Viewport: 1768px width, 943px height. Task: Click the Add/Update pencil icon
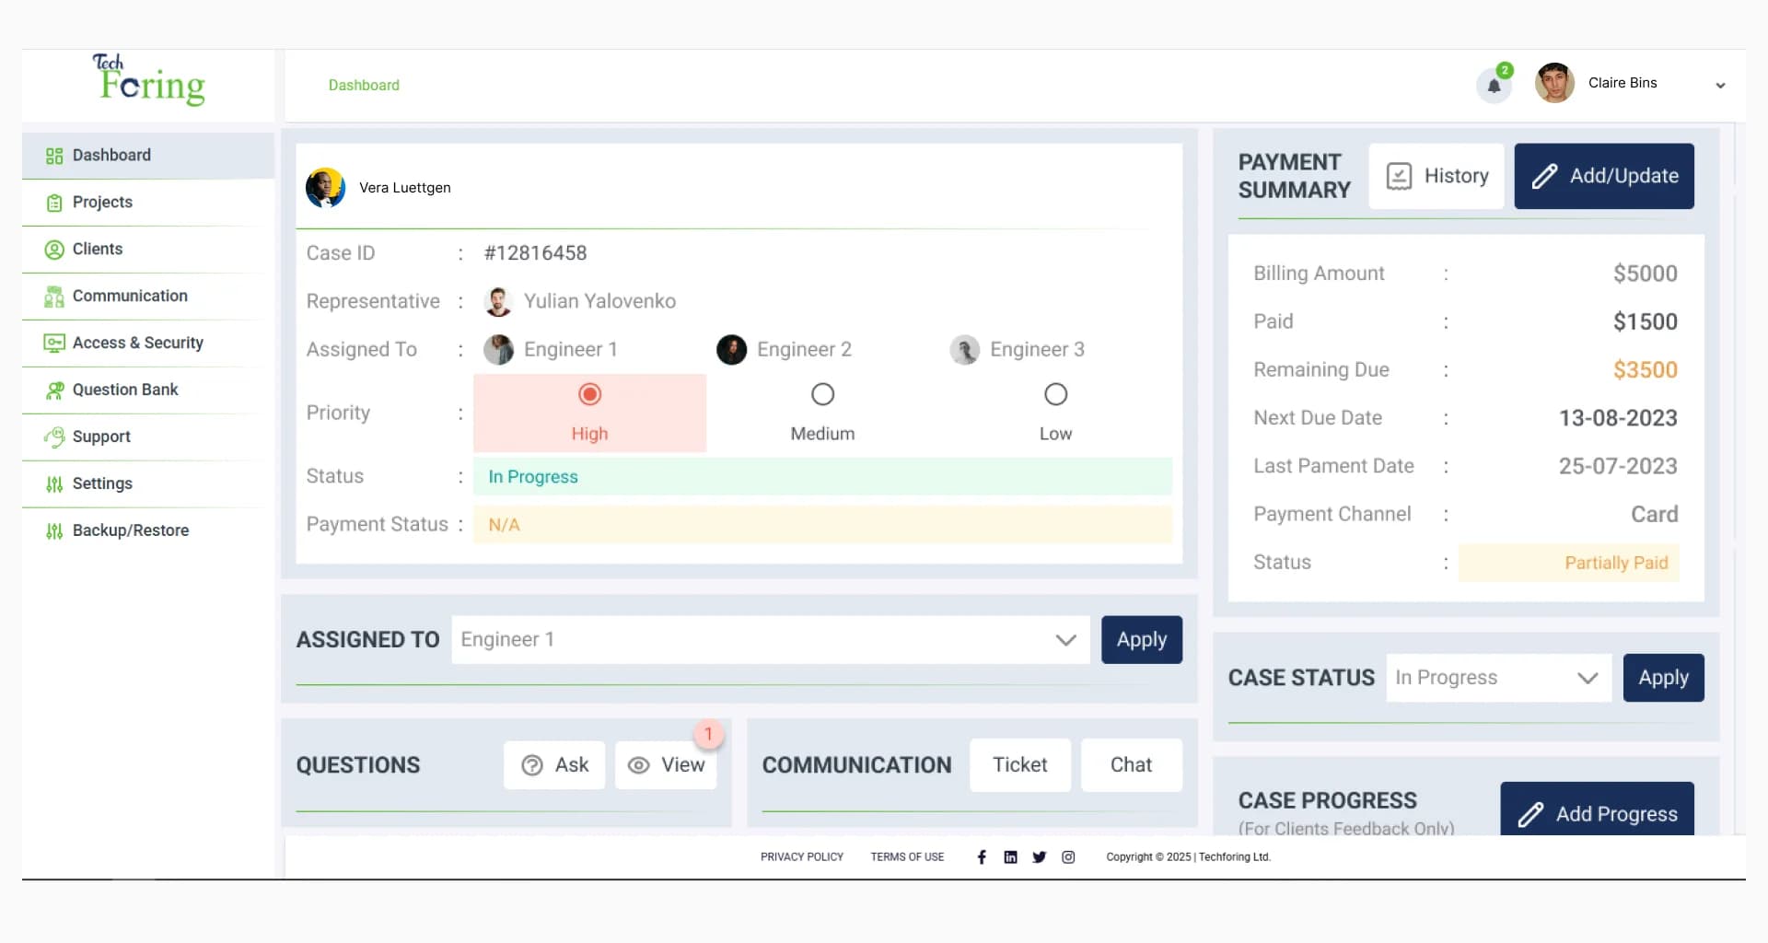(x=1544, y=177)
